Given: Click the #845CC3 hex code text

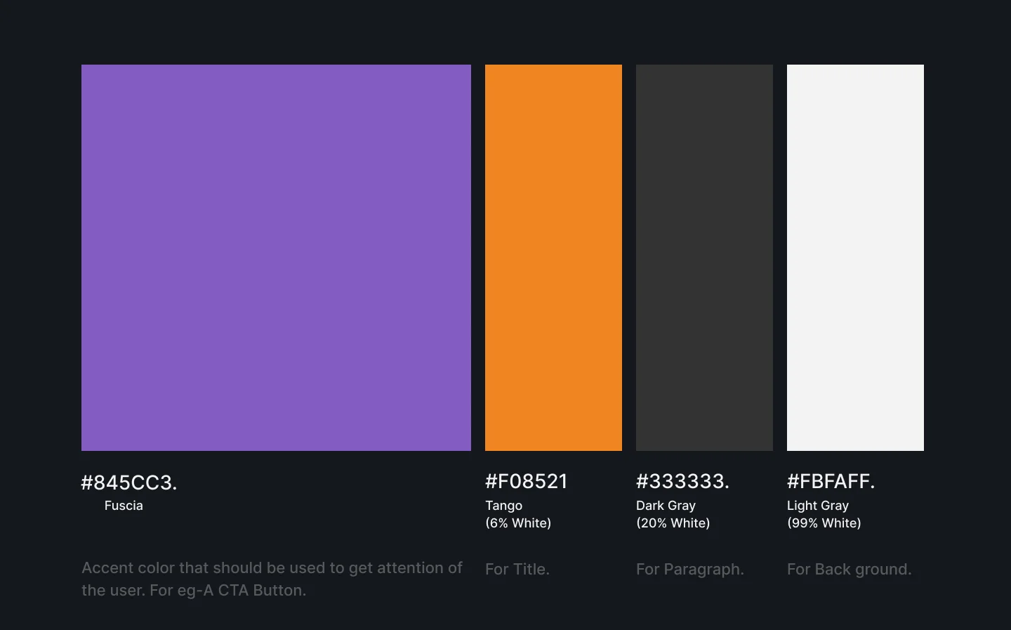Looking at the screenshot, I should pos(129,483).
